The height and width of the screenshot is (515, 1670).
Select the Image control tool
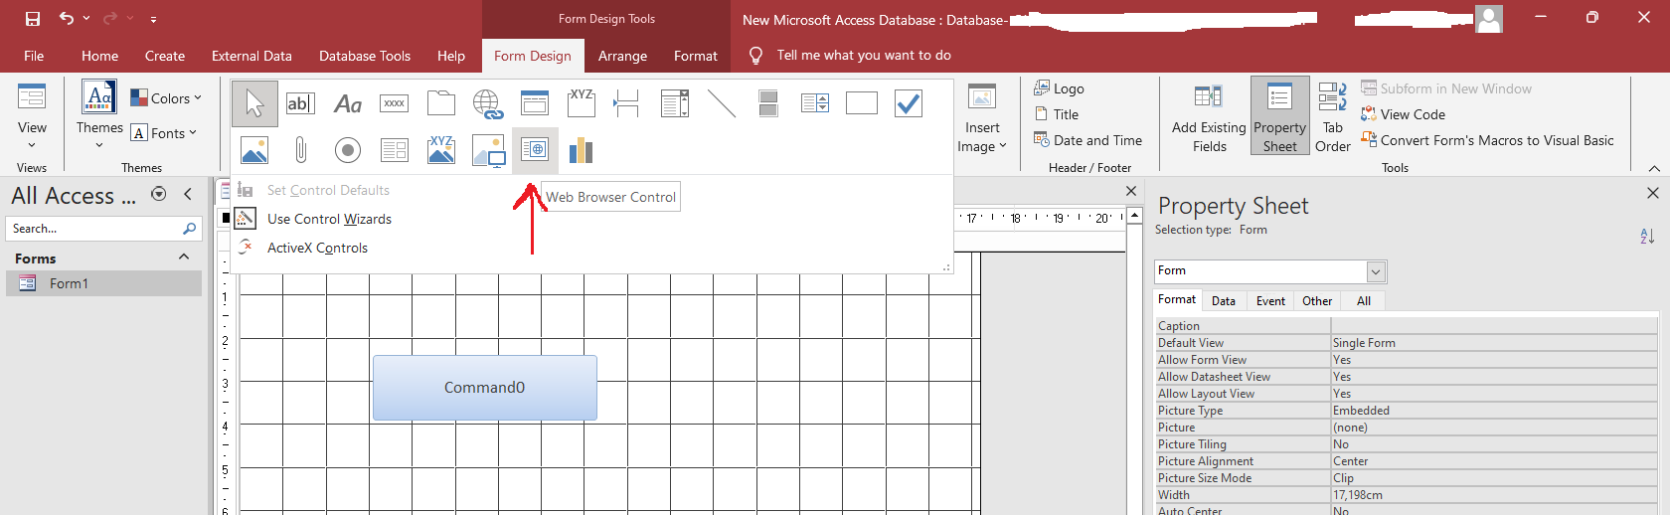click(x=488, y=150)
